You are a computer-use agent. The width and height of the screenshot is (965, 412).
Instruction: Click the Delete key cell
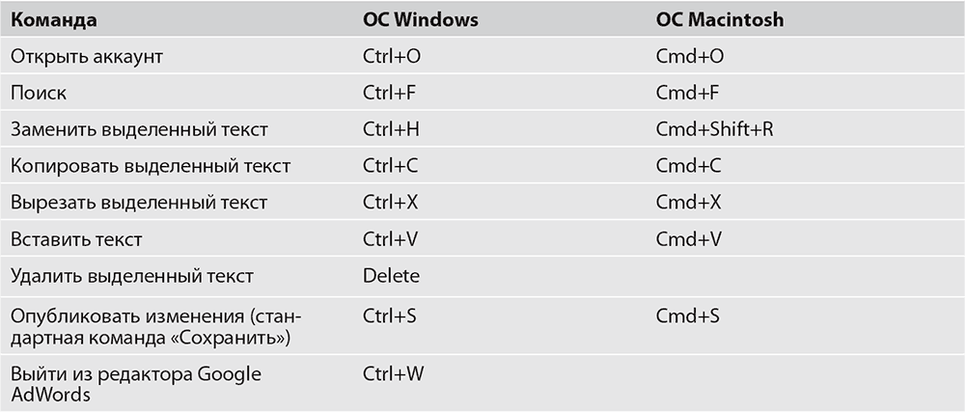(391, 277)
